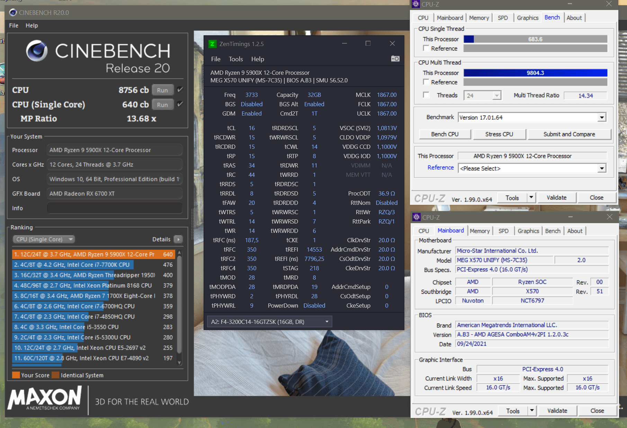The width and height of the screenshot is (627, 428).
Task: Click Validate in lower CPU-Z window
Action: point(557,410)
